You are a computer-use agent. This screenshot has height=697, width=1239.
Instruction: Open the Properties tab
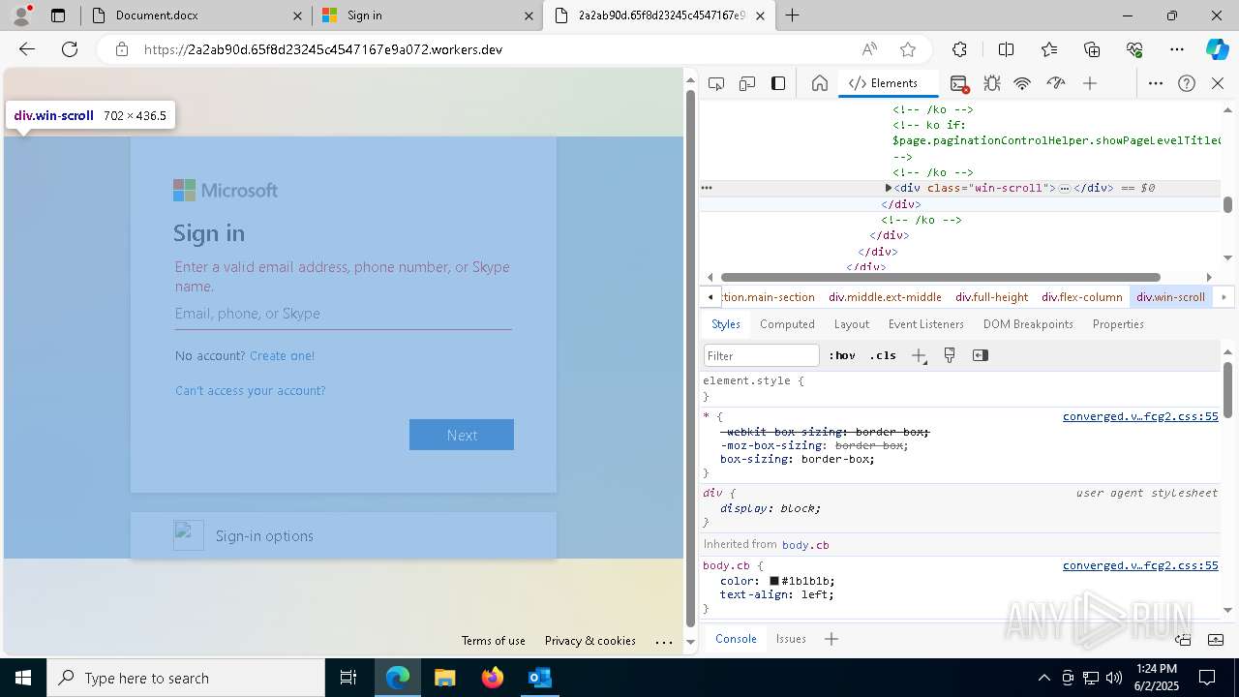1118,324
